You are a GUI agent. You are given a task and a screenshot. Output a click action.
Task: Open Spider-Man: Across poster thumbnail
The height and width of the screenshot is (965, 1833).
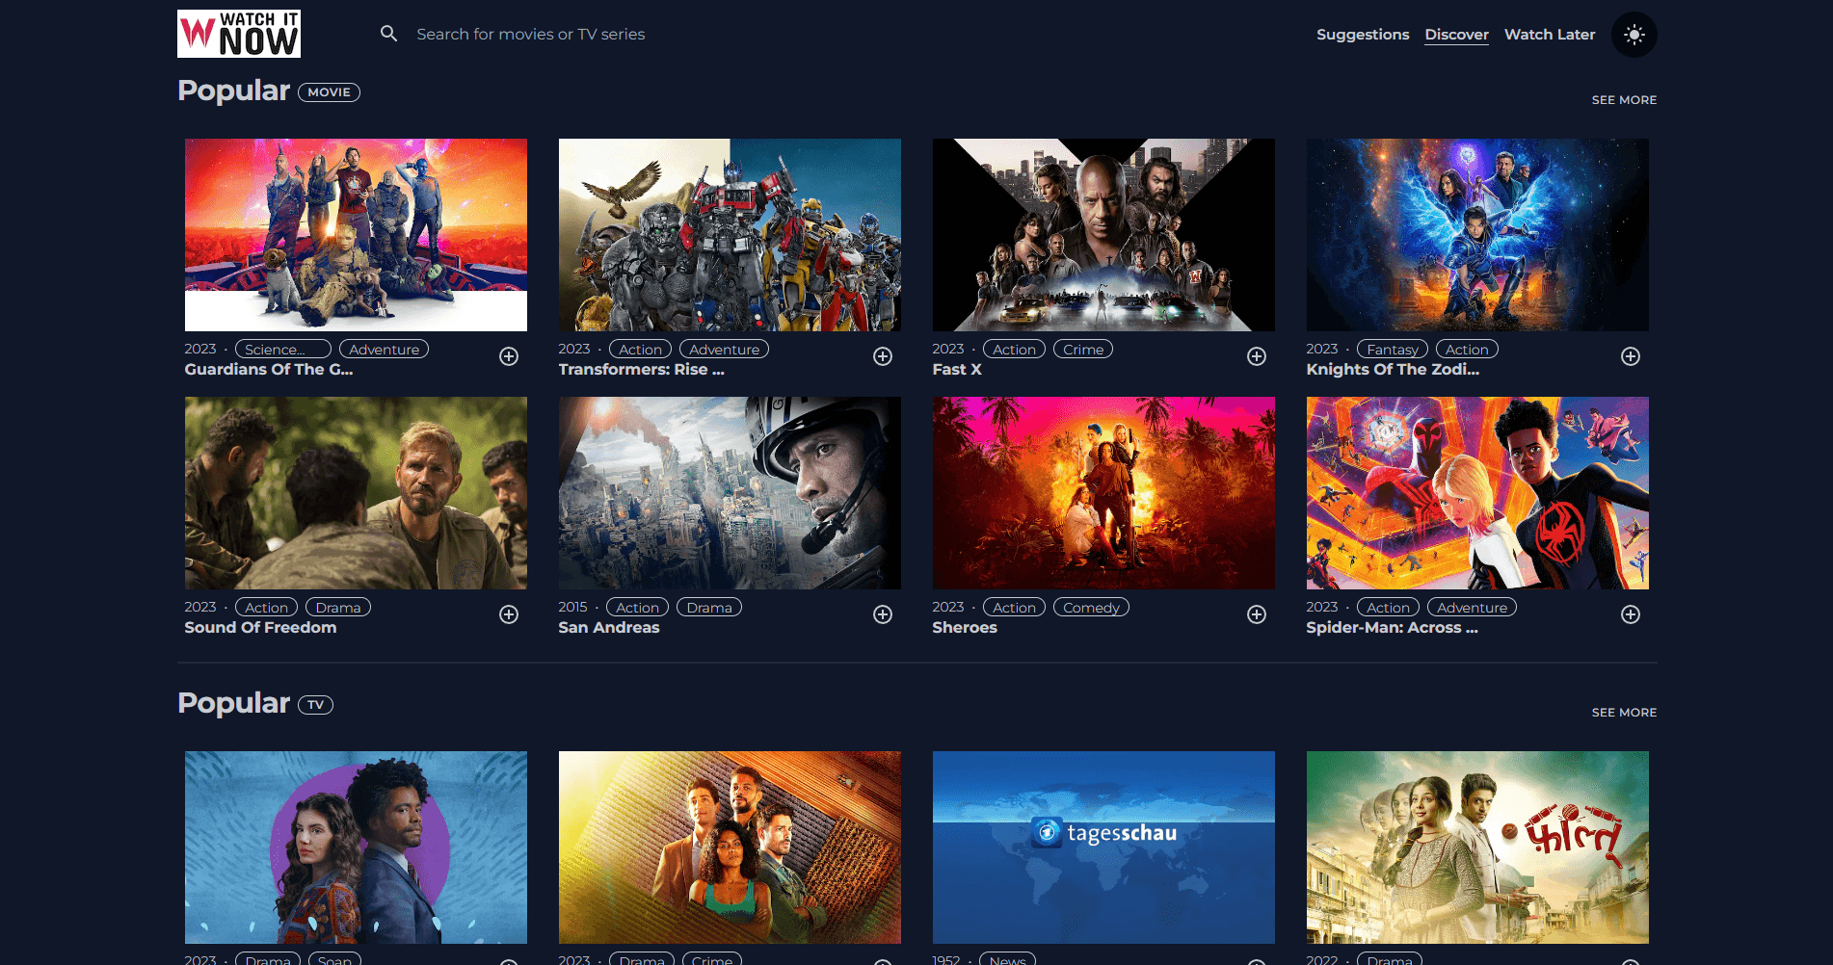pyautogui.click(x=1477, y=493)
